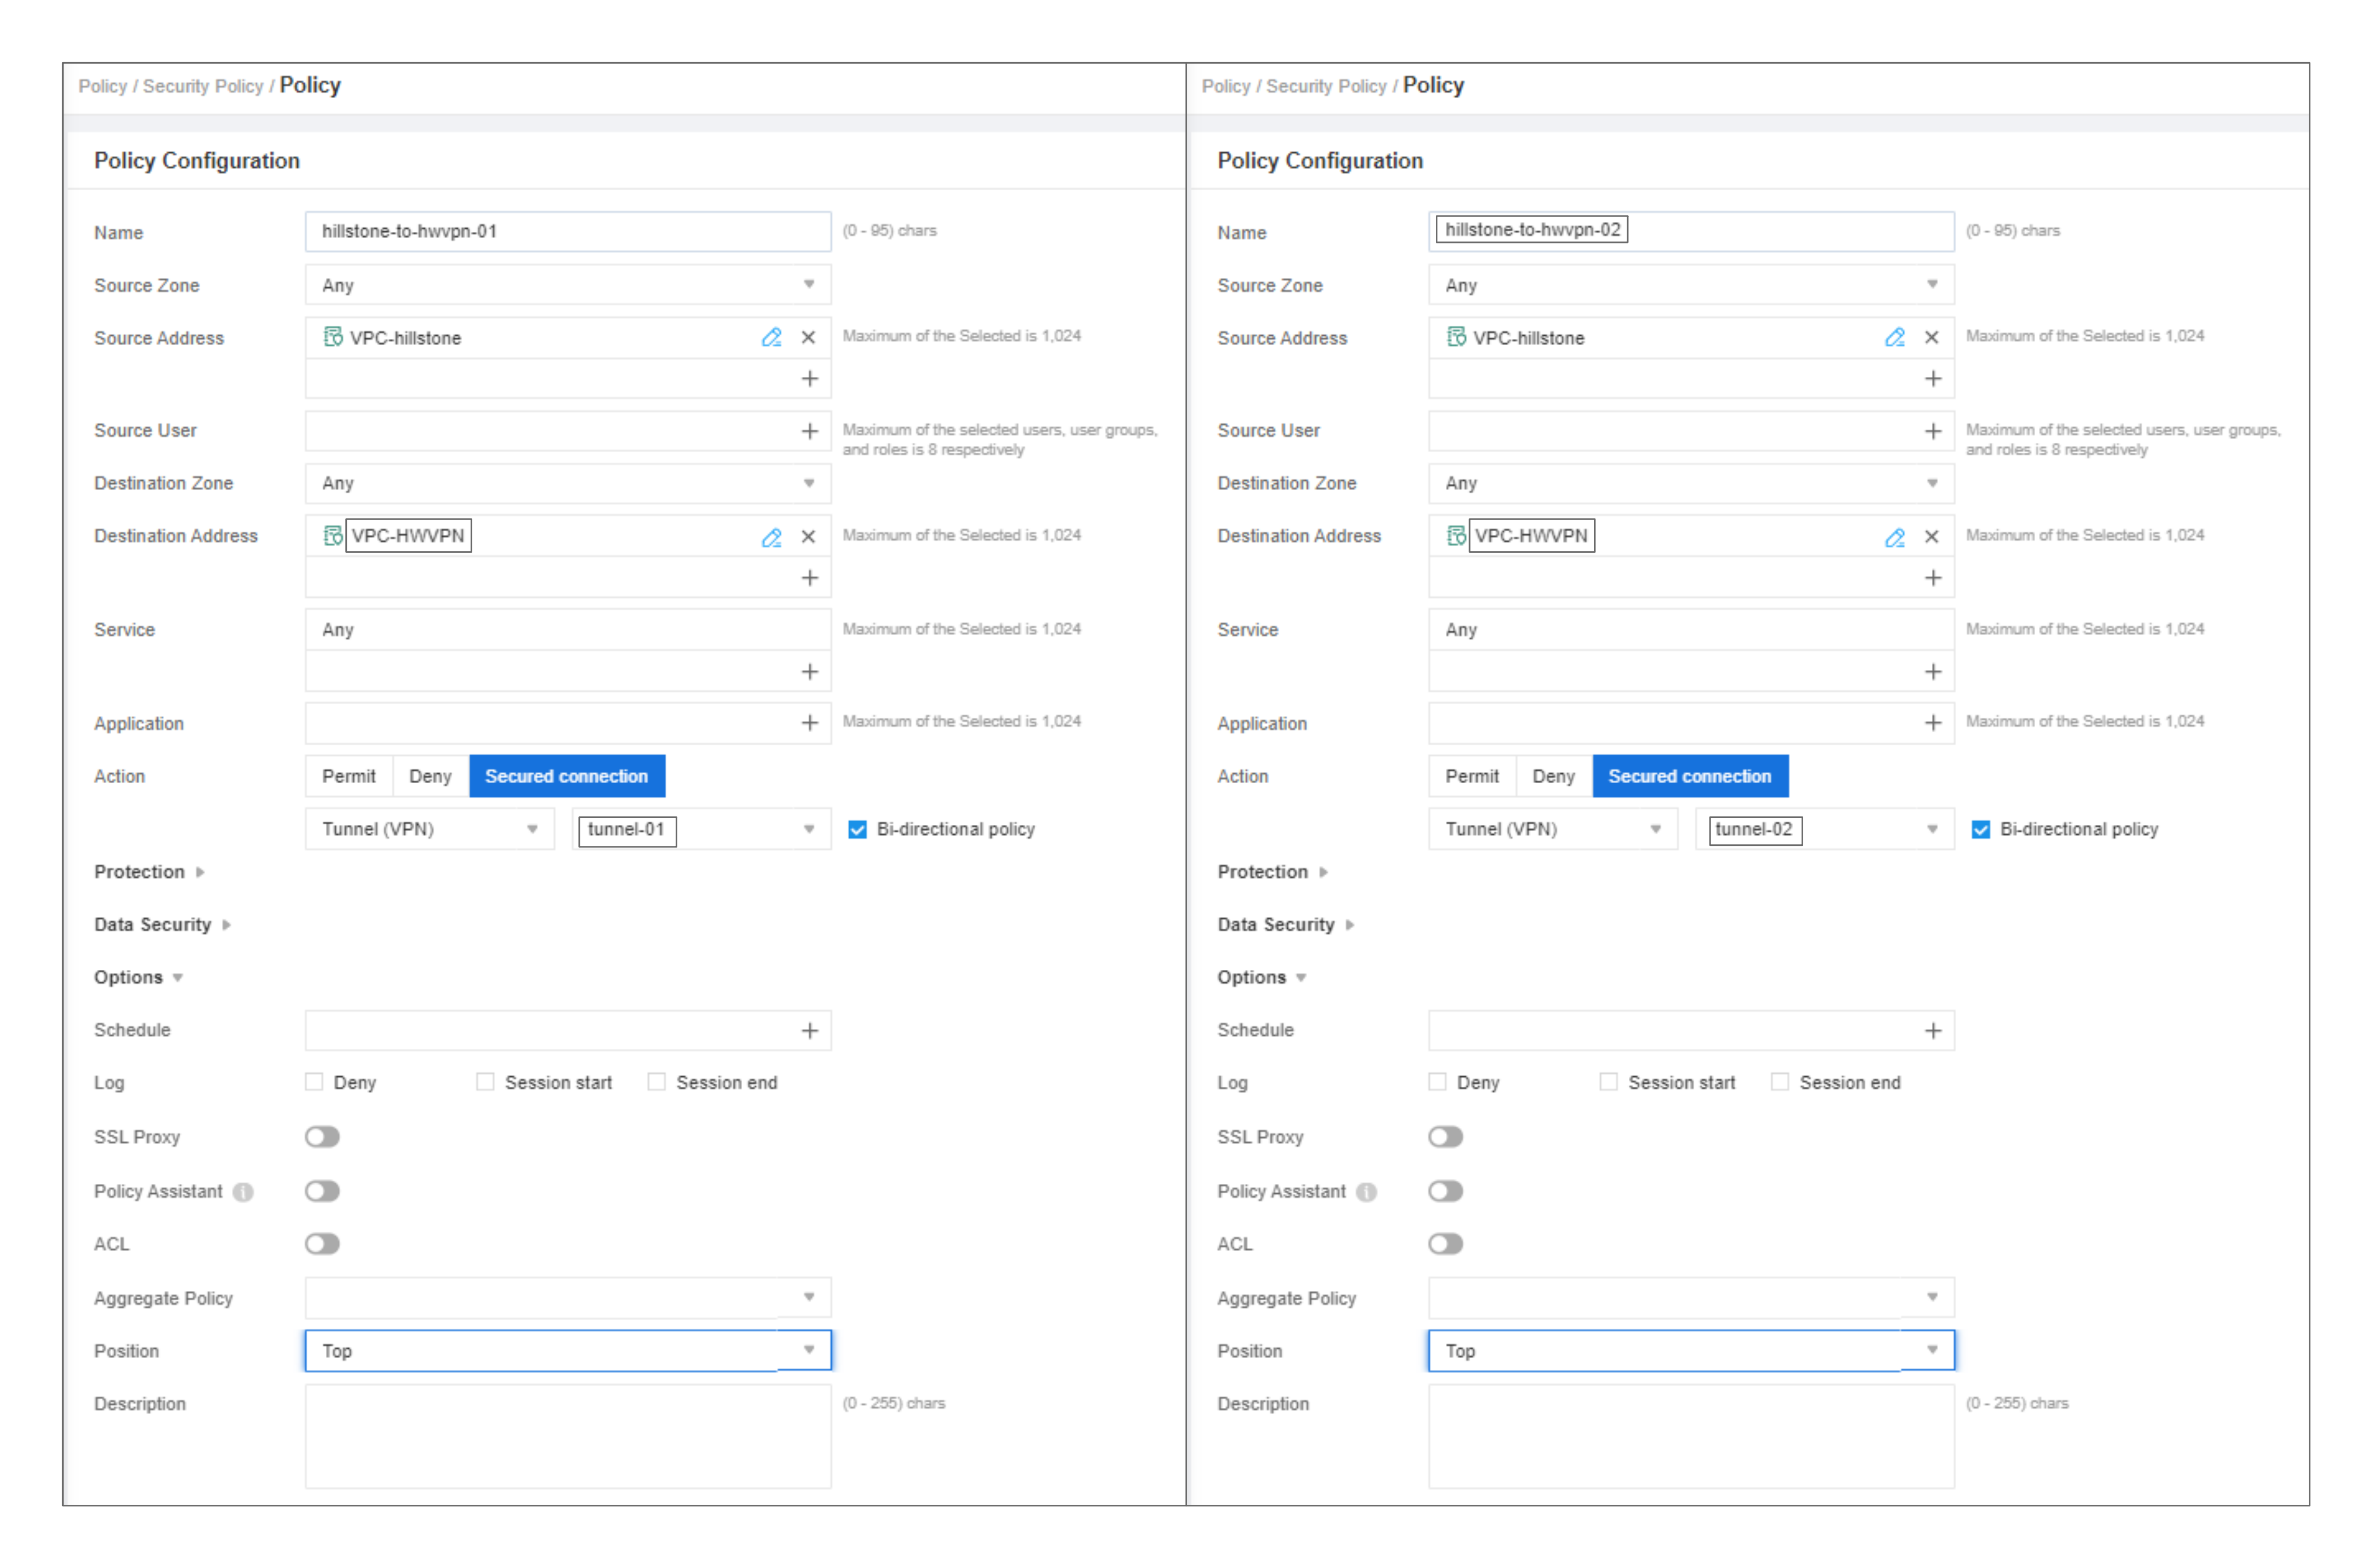Image resolution: width=2372 pixels, height=1568 pixels.
Task: Add service with plus in left policy
Action: click(809, 672)
